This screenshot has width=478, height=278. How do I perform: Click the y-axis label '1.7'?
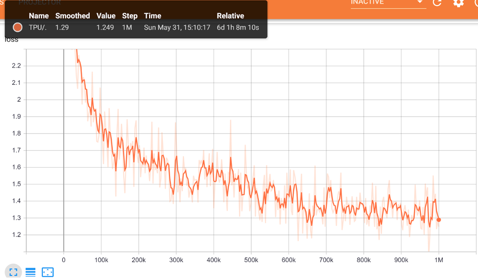(16, 150)
